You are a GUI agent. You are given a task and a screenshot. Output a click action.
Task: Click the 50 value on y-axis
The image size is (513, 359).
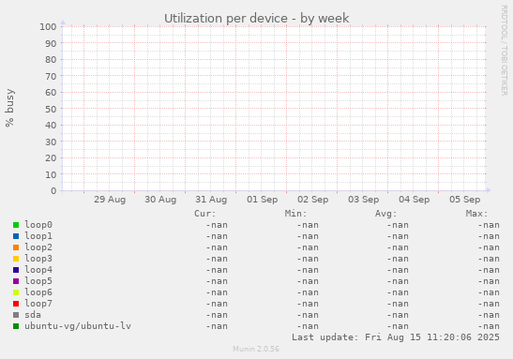pos(51,109)
